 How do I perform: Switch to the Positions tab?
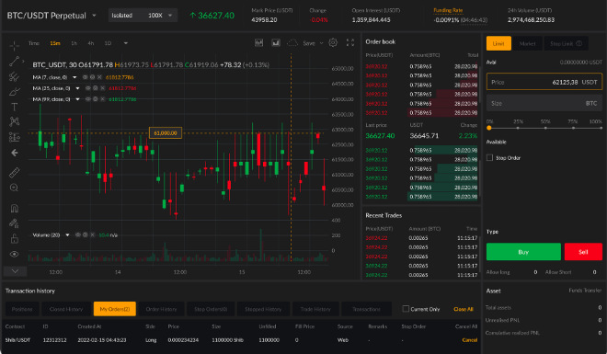click(x=22, y=309)
